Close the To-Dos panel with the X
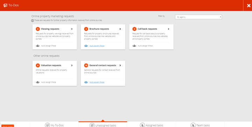The width and height of the screenshot is (252, 127). coord(248,6)
